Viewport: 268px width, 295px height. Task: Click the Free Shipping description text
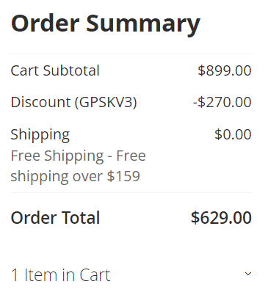pyautogui.click(x=78, y=166)
